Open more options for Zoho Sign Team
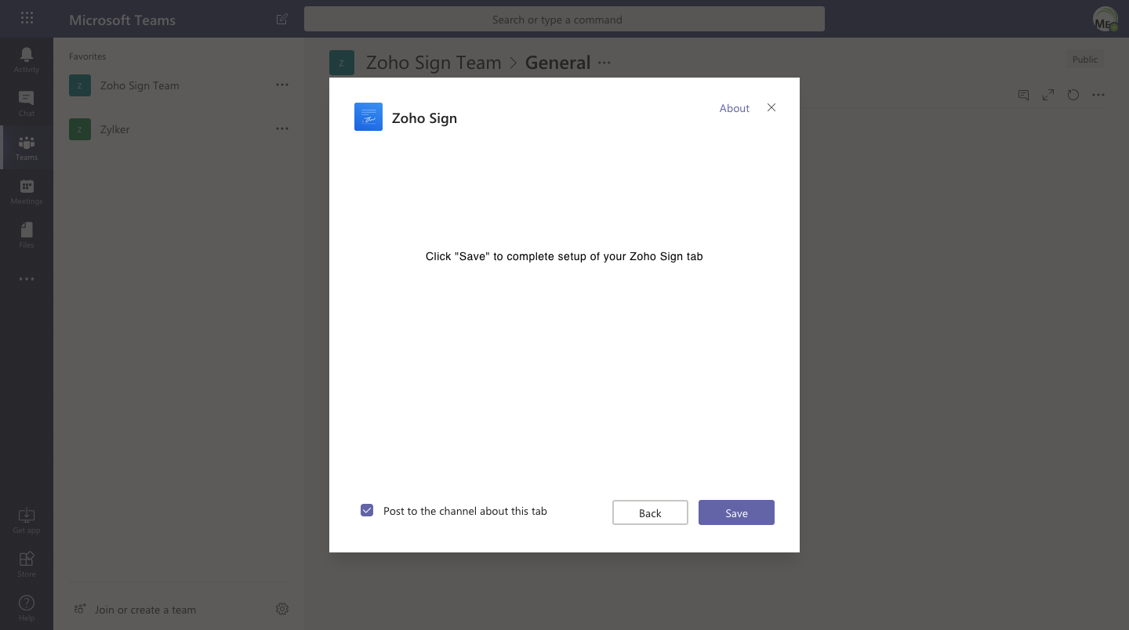Image resolution: width=1129 pixels, height=630 pixels. pyautogui.click(x=282, y=85)
